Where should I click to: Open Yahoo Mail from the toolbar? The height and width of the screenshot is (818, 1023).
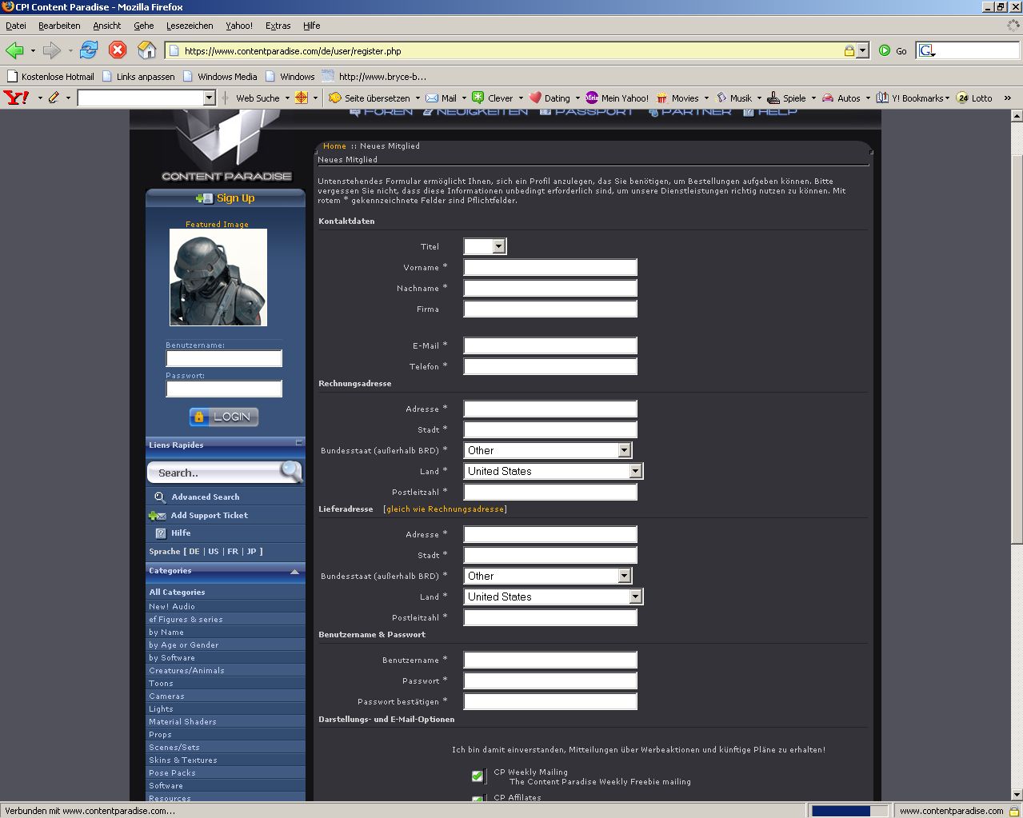442,98
